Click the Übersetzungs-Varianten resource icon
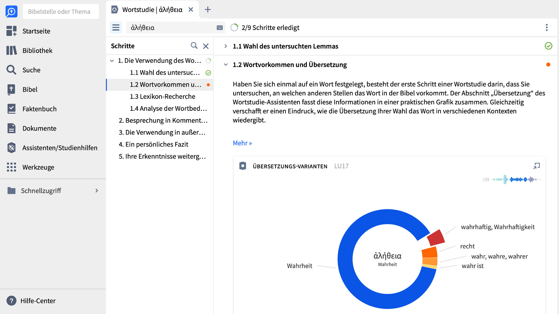Image resolution: width=559 pixels, height=314 pixels. [243, 166]
